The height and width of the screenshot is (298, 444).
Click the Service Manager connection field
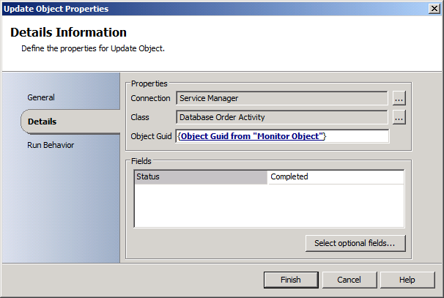point(281,98)
